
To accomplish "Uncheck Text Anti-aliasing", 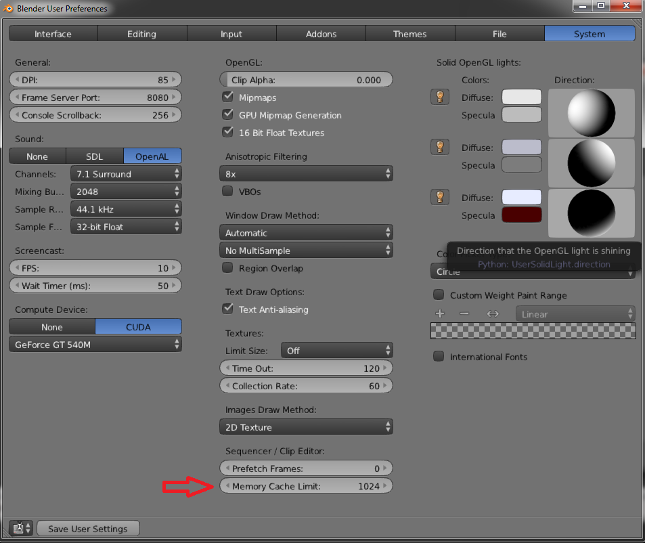I will (x=227, y=309).
